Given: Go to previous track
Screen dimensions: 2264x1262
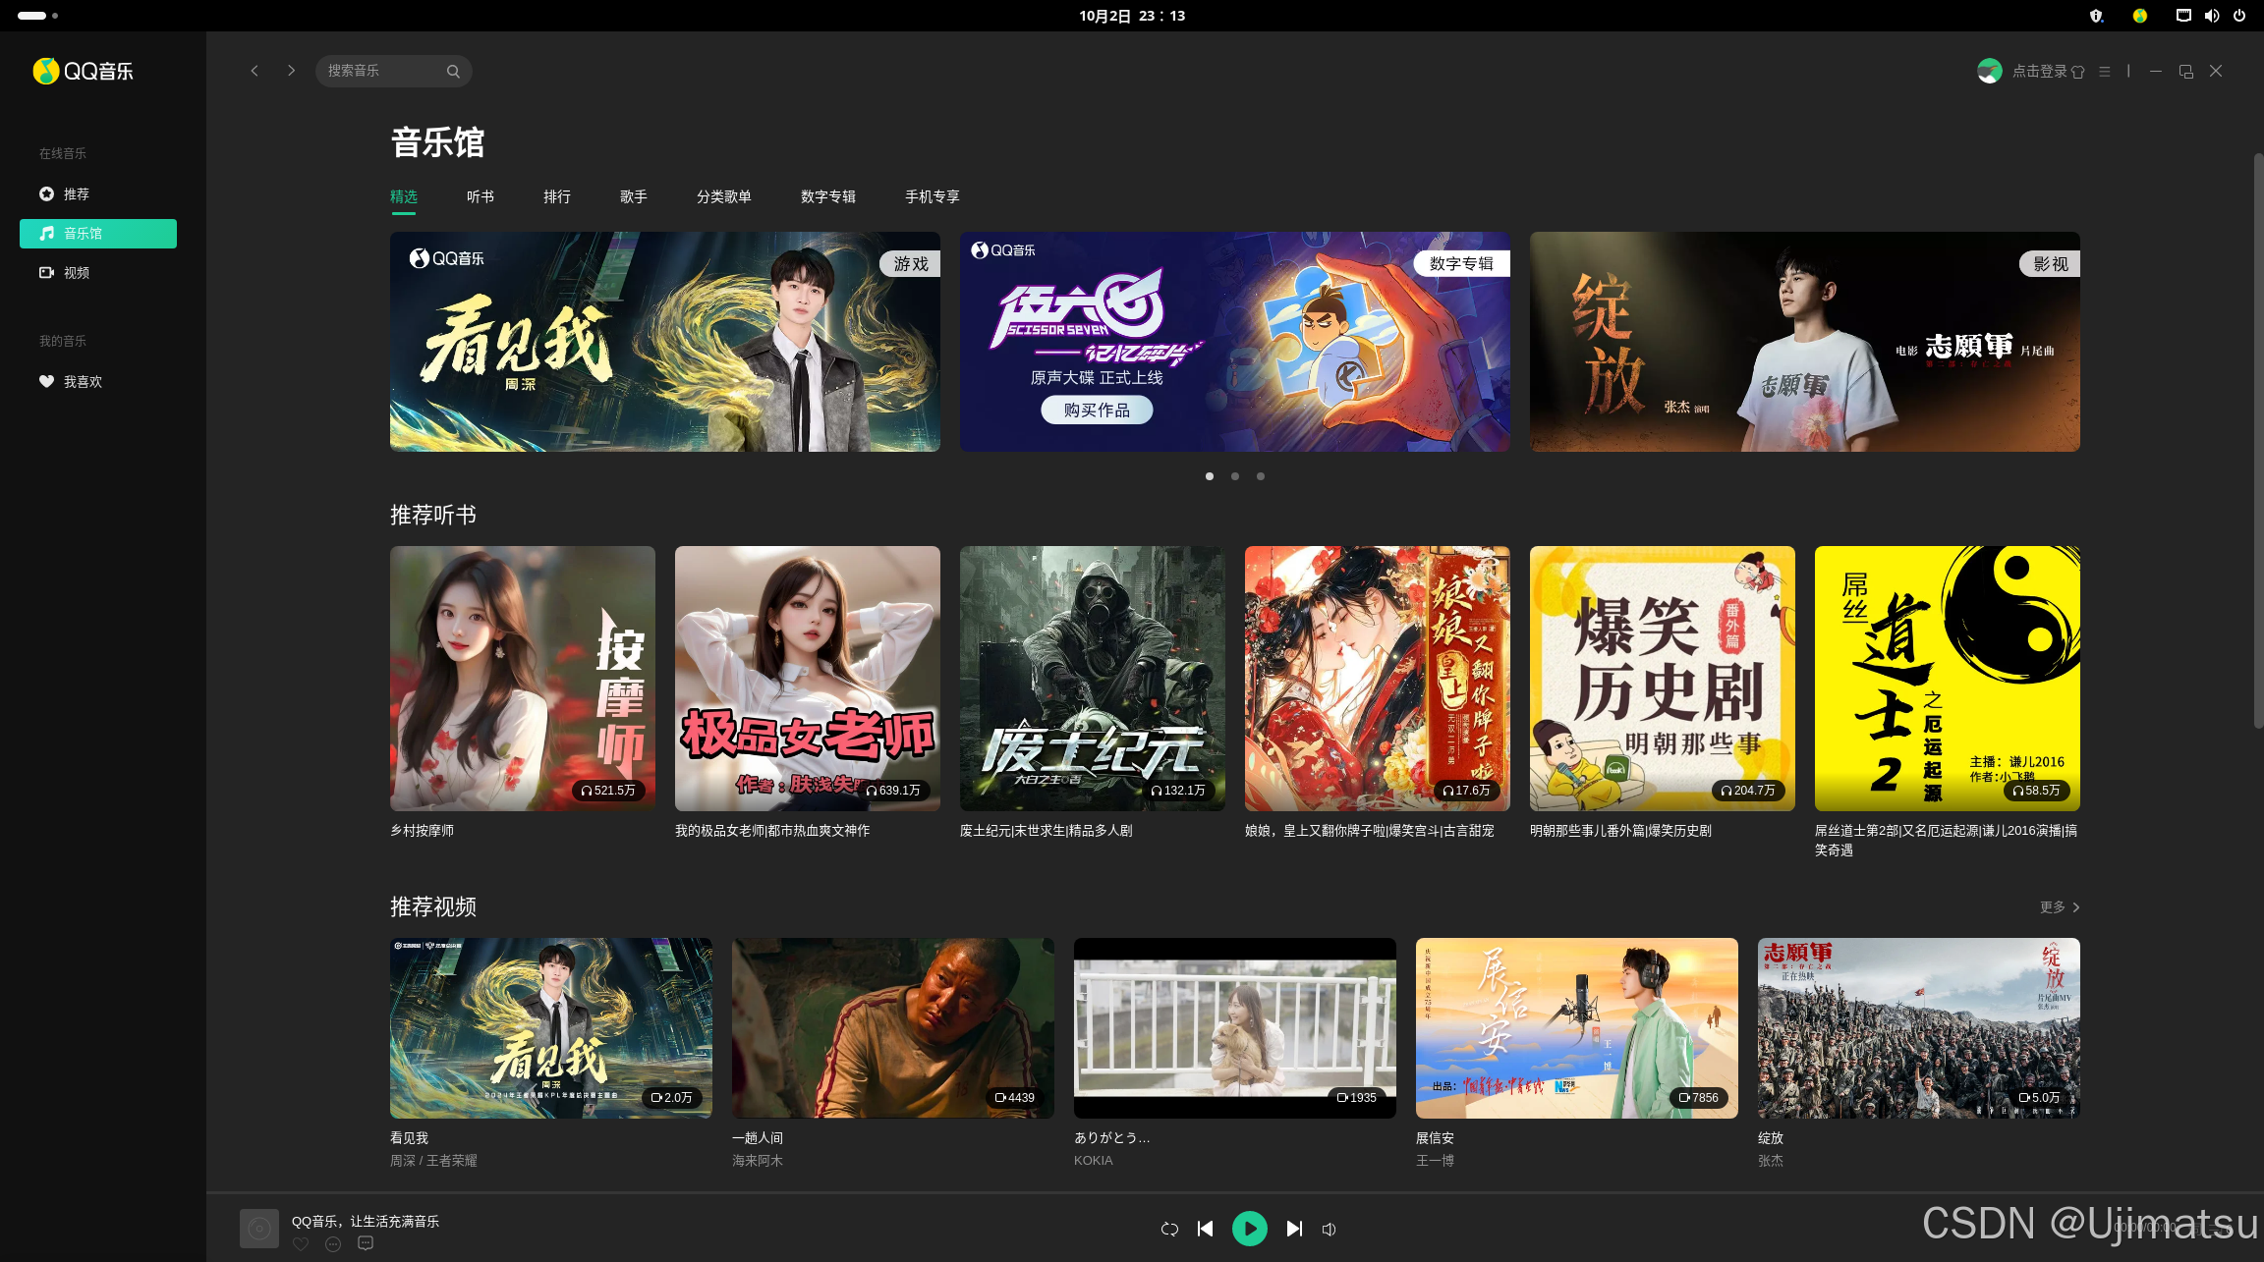Looking at the screenshot, I should (1206, 1229).
